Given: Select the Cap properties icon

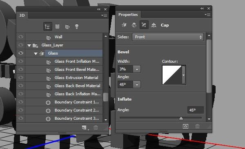Looking at the screenshot, I should click(144, 25).
